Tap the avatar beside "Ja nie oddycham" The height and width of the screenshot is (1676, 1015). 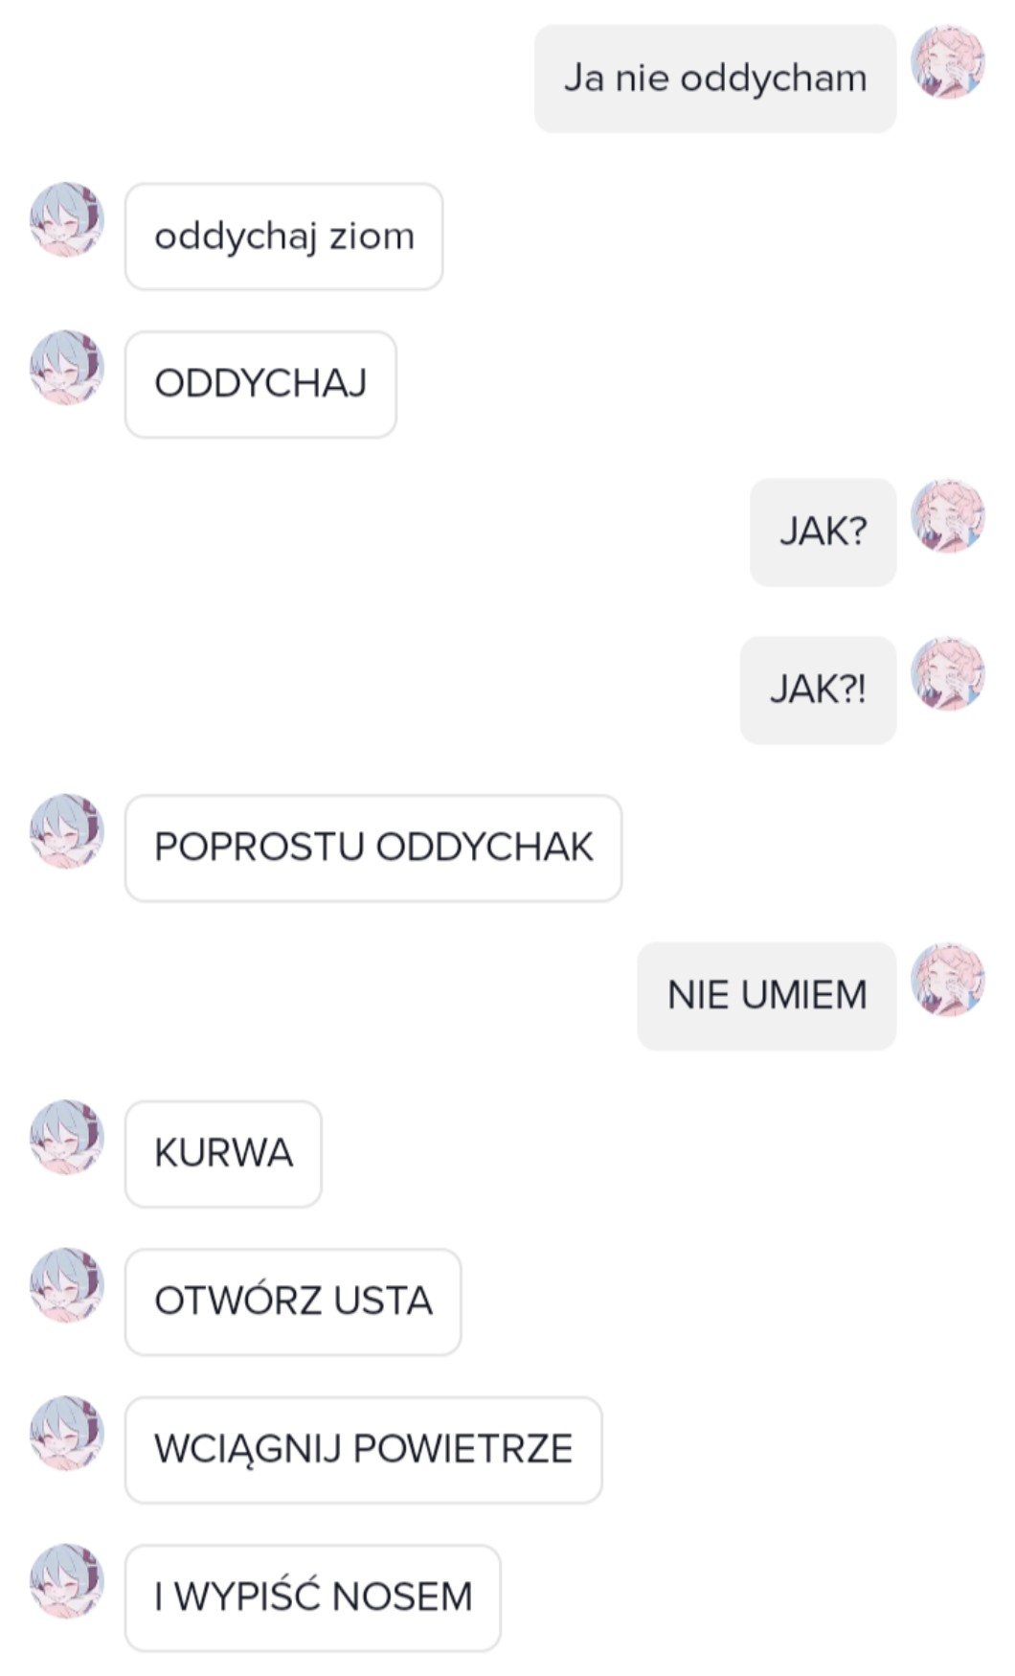point(947,62)
